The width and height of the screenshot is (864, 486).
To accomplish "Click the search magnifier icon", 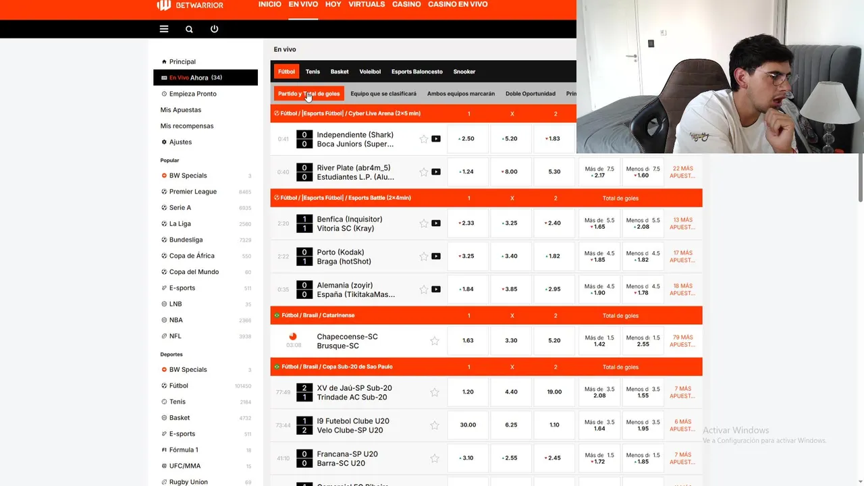I will 189,29.
